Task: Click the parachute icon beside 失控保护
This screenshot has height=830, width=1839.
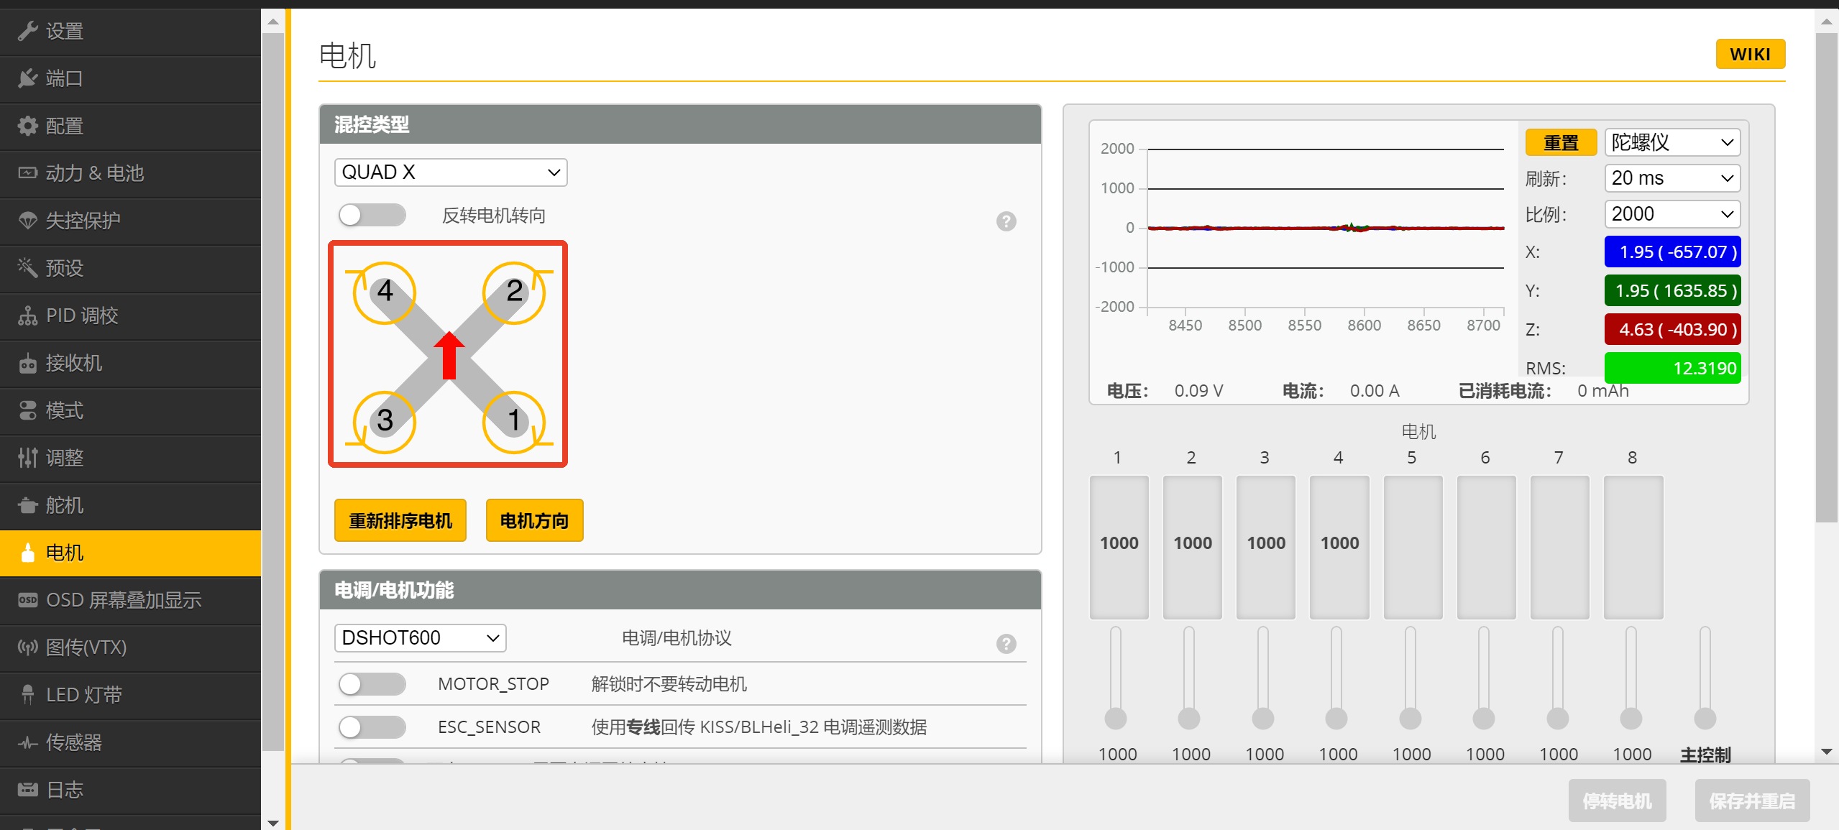Action: click(x=27, y=221)
